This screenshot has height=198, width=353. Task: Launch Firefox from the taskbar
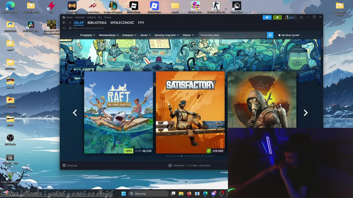[x=189, y=194]
